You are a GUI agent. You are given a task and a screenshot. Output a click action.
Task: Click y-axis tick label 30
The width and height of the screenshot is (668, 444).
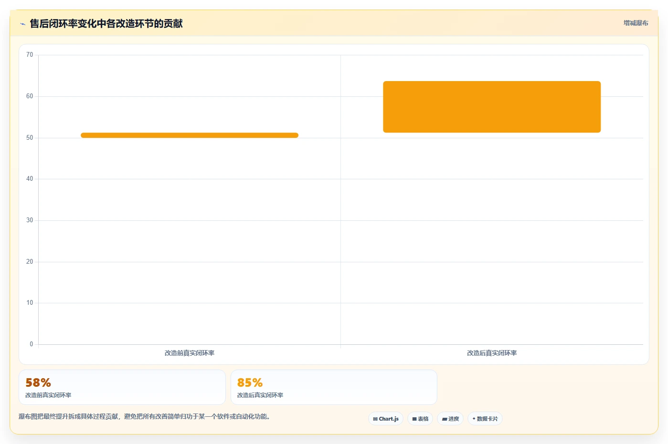coord(30,220)
